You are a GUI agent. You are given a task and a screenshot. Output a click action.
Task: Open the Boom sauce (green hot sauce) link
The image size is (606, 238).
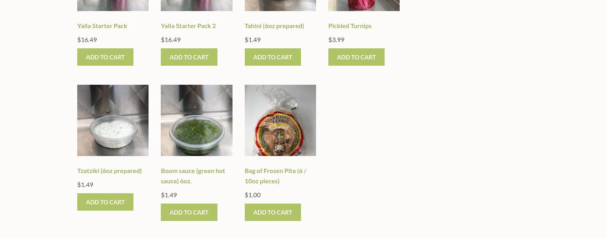point(193,176)
